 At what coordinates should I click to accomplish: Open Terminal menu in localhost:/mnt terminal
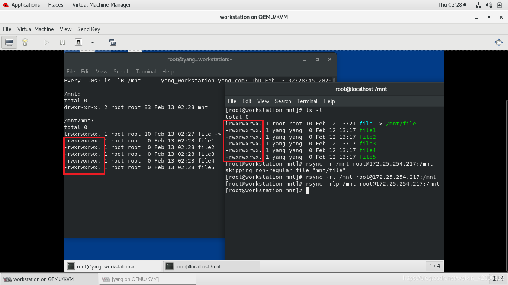(x=307, y=101)
